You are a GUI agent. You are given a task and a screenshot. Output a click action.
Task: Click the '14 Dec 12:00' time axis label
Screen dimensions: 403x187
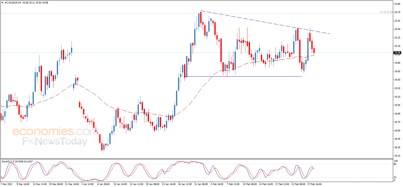click(x=40, y=184)
